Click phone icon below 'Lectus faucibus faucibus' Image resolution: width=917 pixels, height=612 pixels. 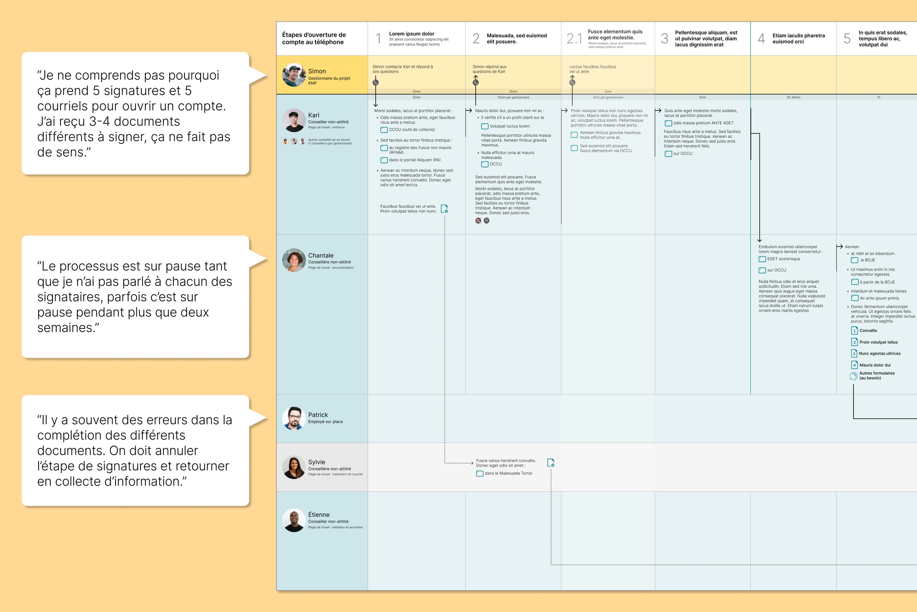(572, 82)
